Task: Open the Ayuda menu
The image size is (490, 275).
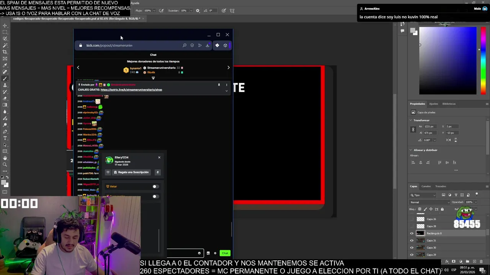Action: [x=135, y=3]
